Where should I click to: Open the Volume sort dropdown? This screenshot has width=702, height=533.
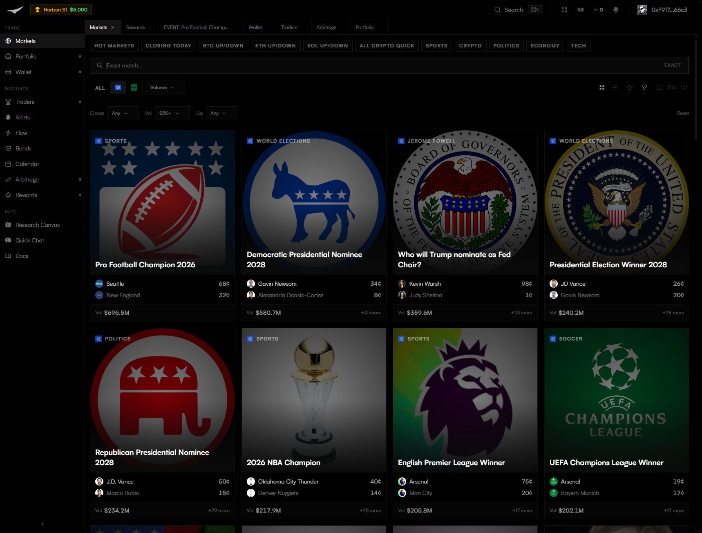[x=165, y=87]
